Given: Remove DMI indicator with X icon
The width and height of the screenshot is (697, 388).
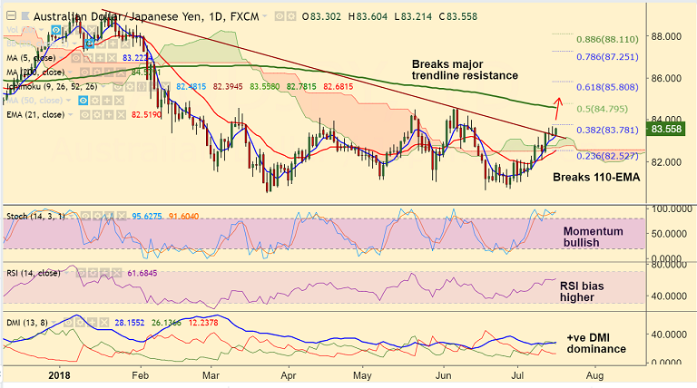Looking at the screenshot, I should (103, 323).
